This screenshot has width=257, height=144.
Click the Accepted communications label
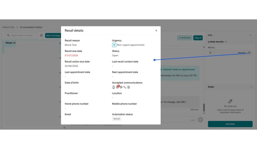127,83
